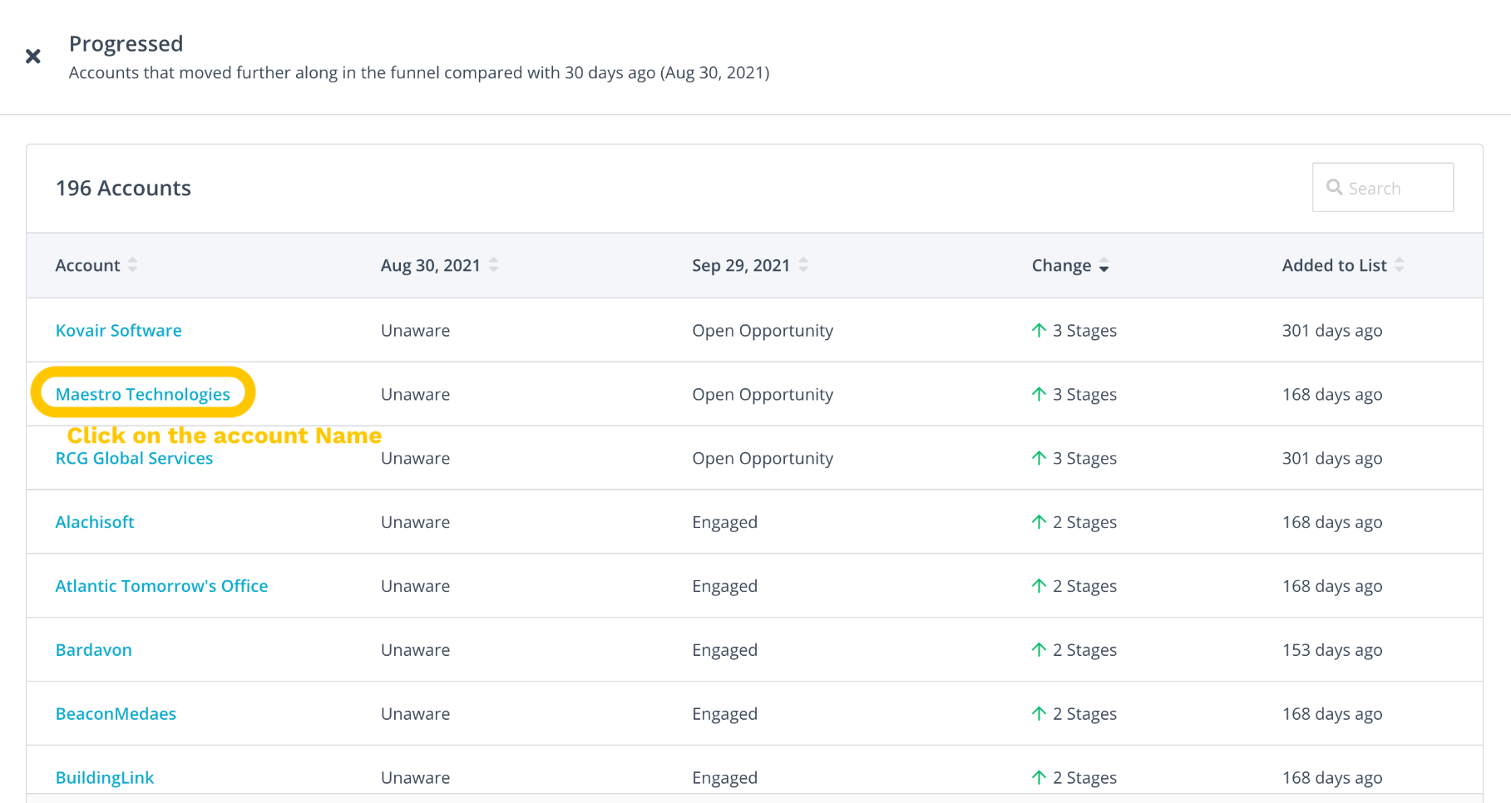The height and width of the screenshot is (803, 1511).
Task: Focus the Search input field
Action: coord(1382,187)
